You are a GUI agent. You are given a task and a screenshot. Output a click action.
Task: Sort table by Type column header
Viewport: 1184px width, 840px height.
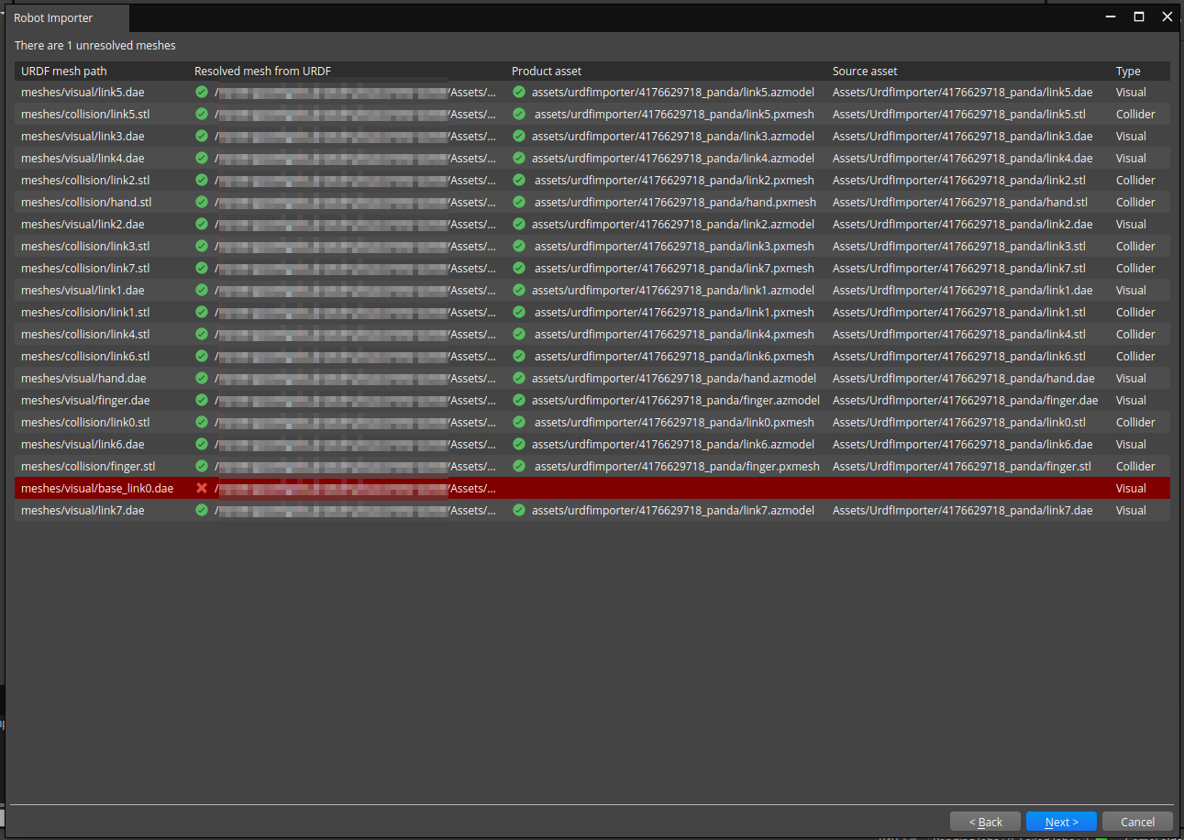(1128, 71)
